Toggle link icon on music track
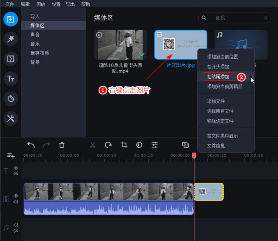The width and height of the screenshot is (278, 241). [x=16, y=231]
